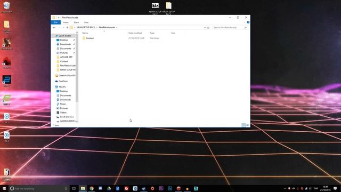The height and width of the screenshot is (192, 341).
Task: Open the Share ribbon tab
Action: (76, 22)
